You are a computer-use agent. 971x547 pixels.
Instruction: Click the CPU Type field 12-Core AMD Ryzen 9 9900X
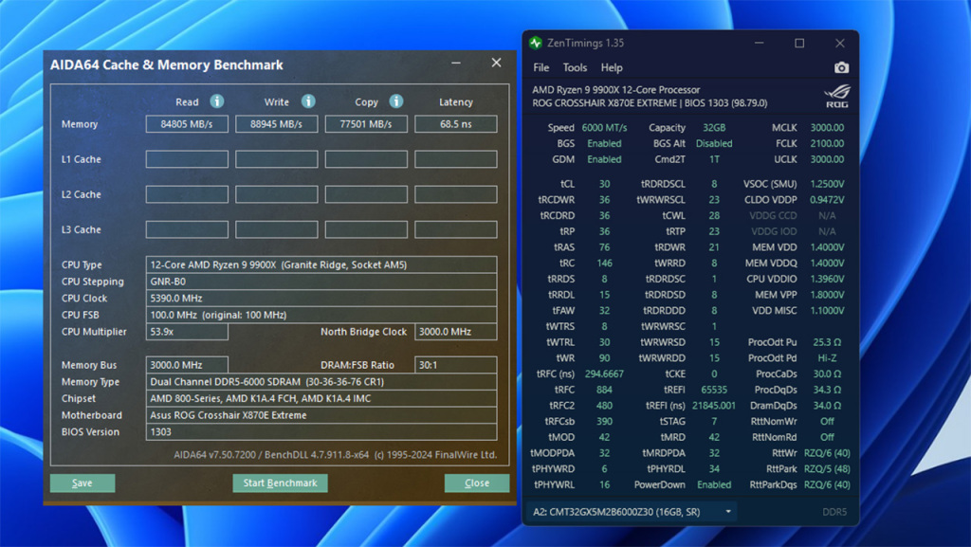point(321,264)
